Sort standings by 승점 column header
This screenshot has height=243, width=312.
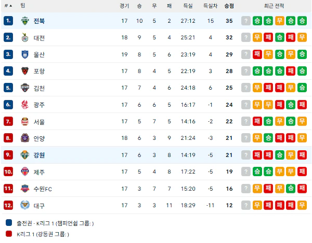(x=229, y=6)
